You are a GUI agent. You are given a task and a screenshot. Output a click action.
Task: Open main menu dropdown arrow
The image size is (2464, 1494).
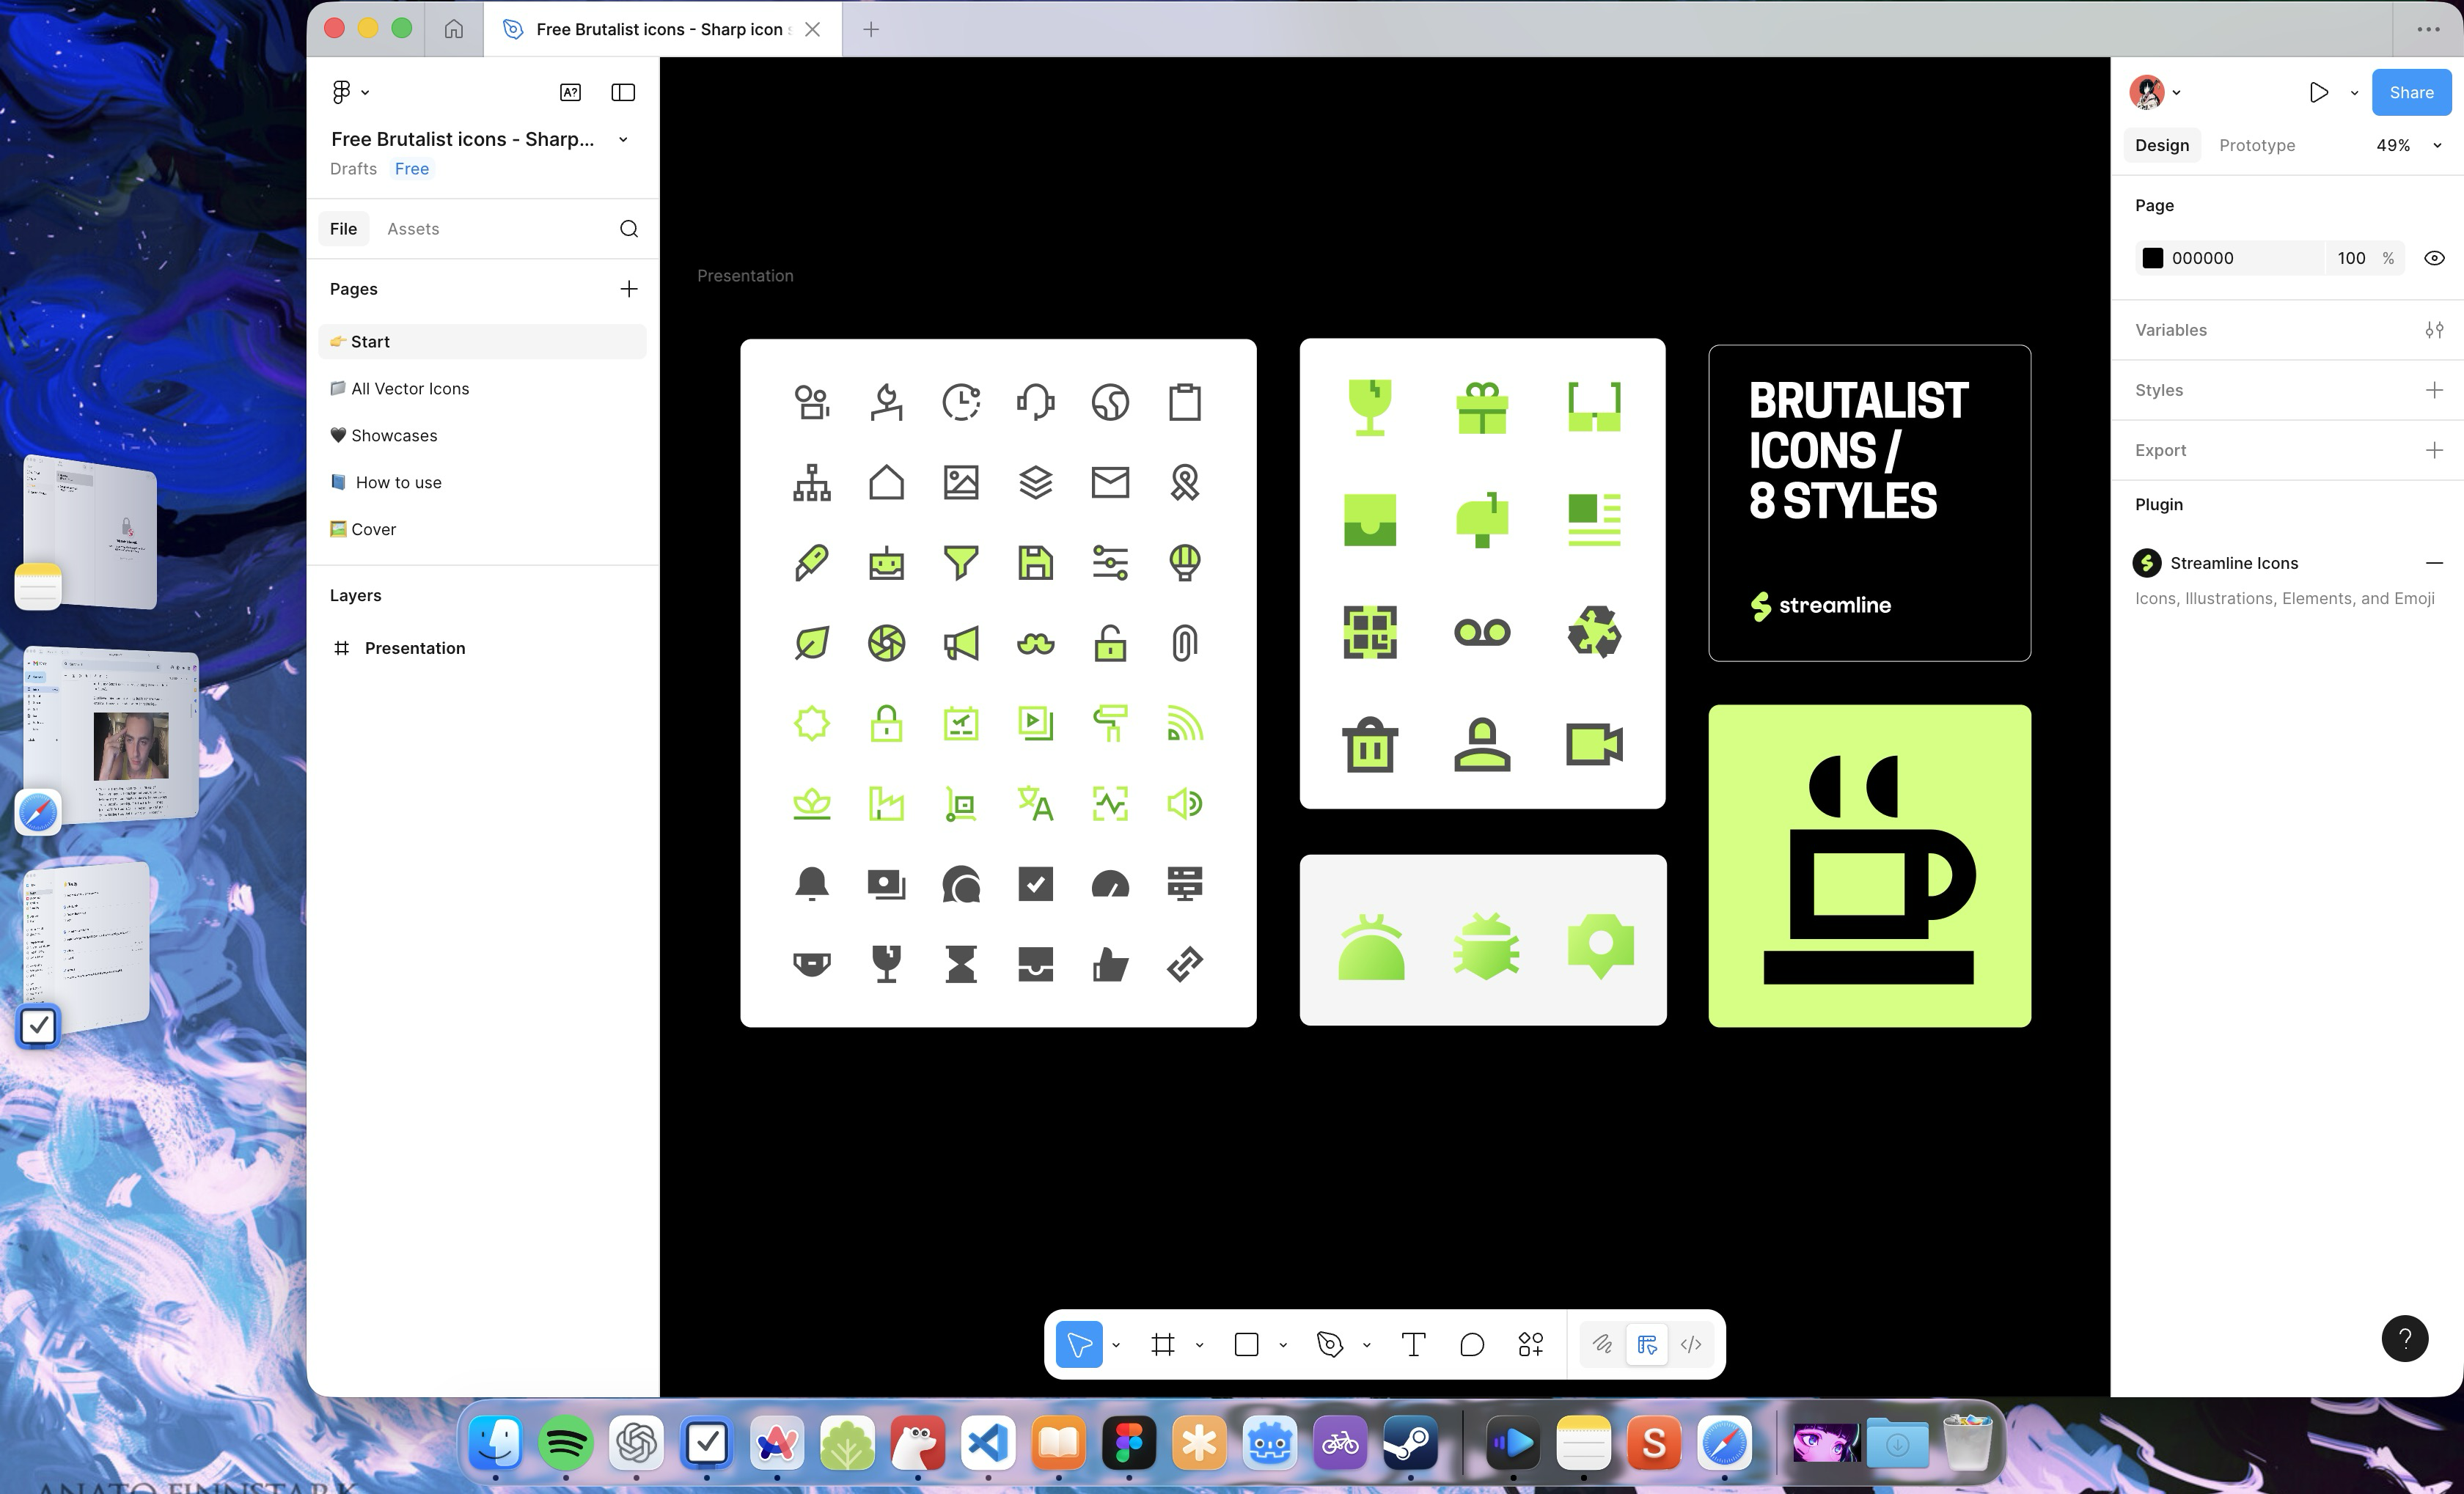[365, 92]
